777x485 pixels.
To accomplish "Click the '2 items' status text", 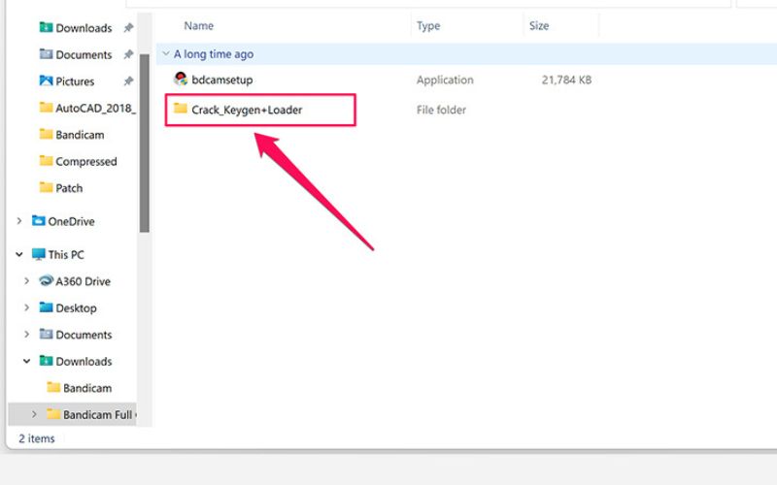I will (x=37, y=438).
